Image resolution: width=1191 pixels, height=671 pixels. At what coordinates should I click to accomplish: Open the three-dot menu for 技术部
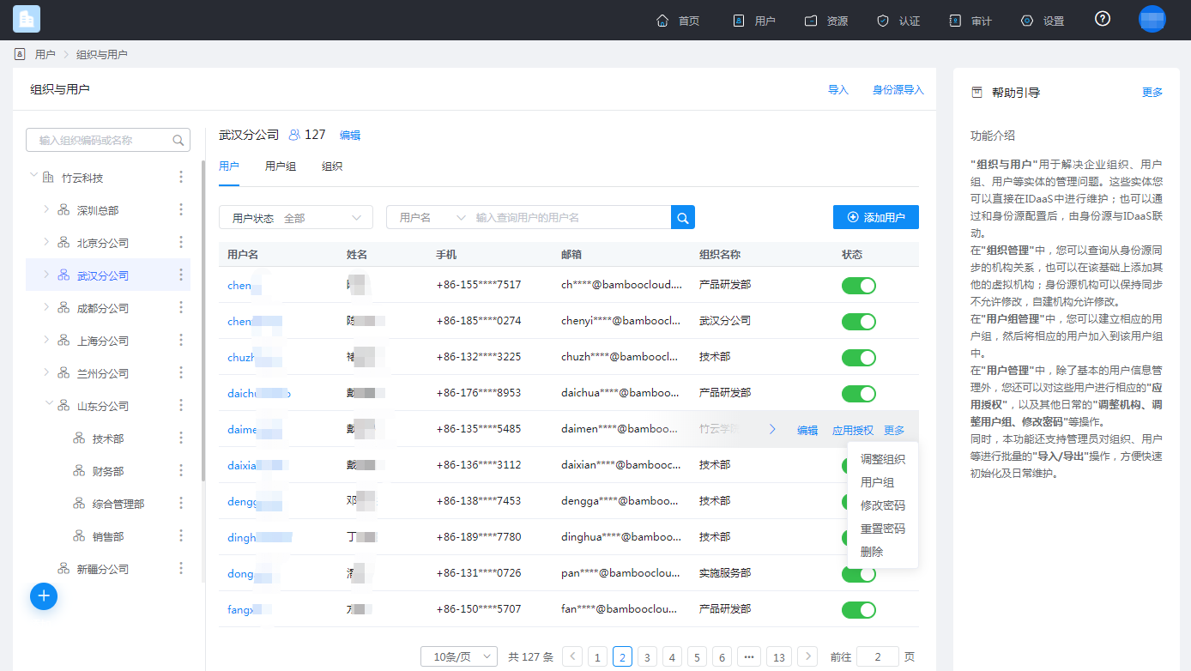(181, 438)
